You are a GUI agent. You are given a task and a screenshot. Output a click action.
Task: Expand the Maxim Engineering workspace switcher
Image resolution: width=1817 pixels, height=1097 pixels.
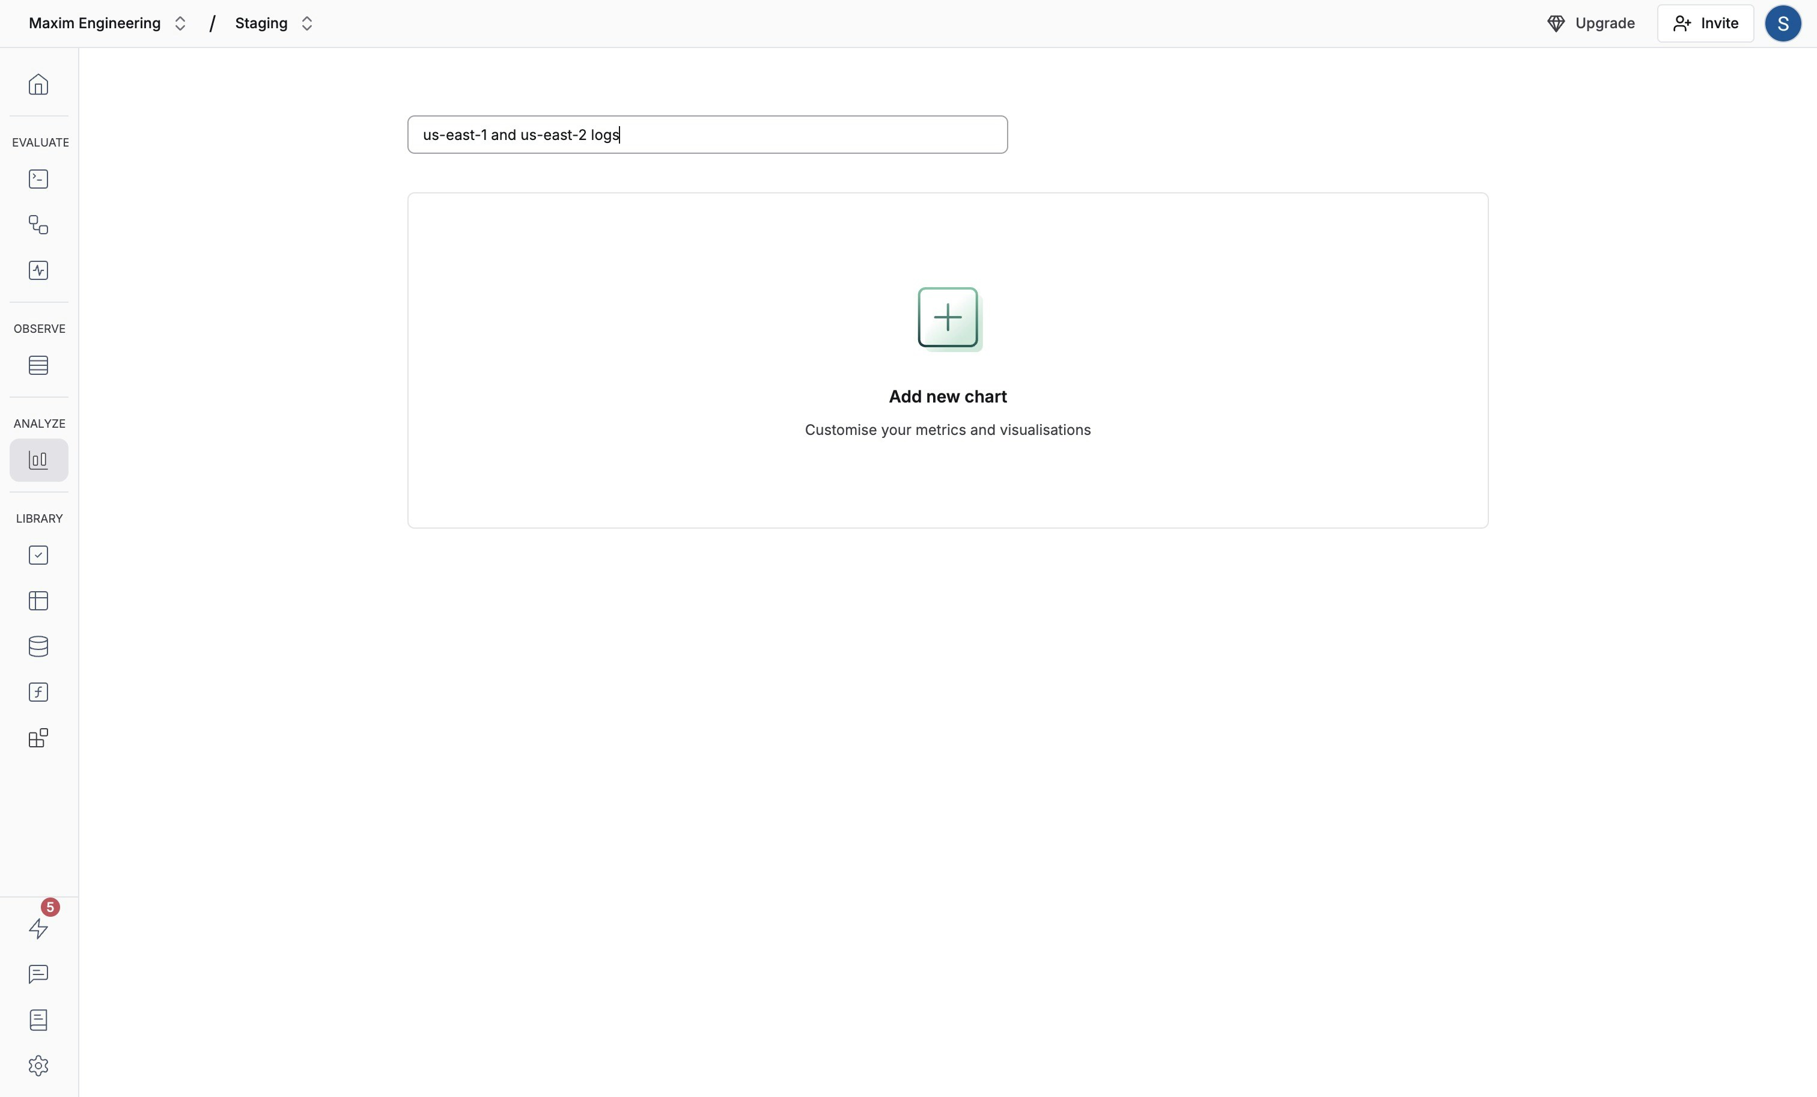click(x=107, y=23)
